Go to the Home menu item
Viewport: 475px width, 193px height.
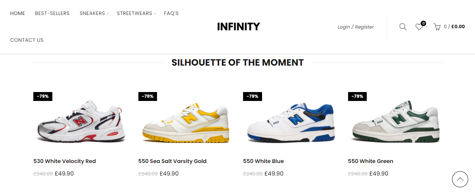(x=18, y=14)
